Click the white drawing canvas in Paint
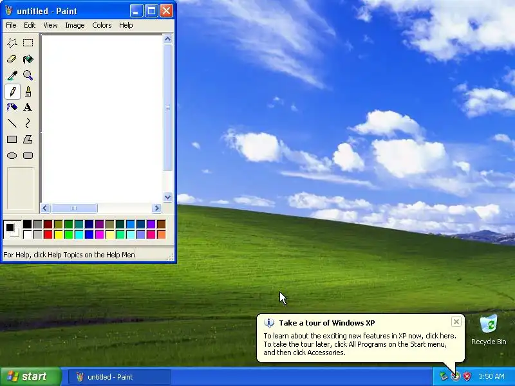This screenshot has width=515, height=386. click(x=102, y=118)
